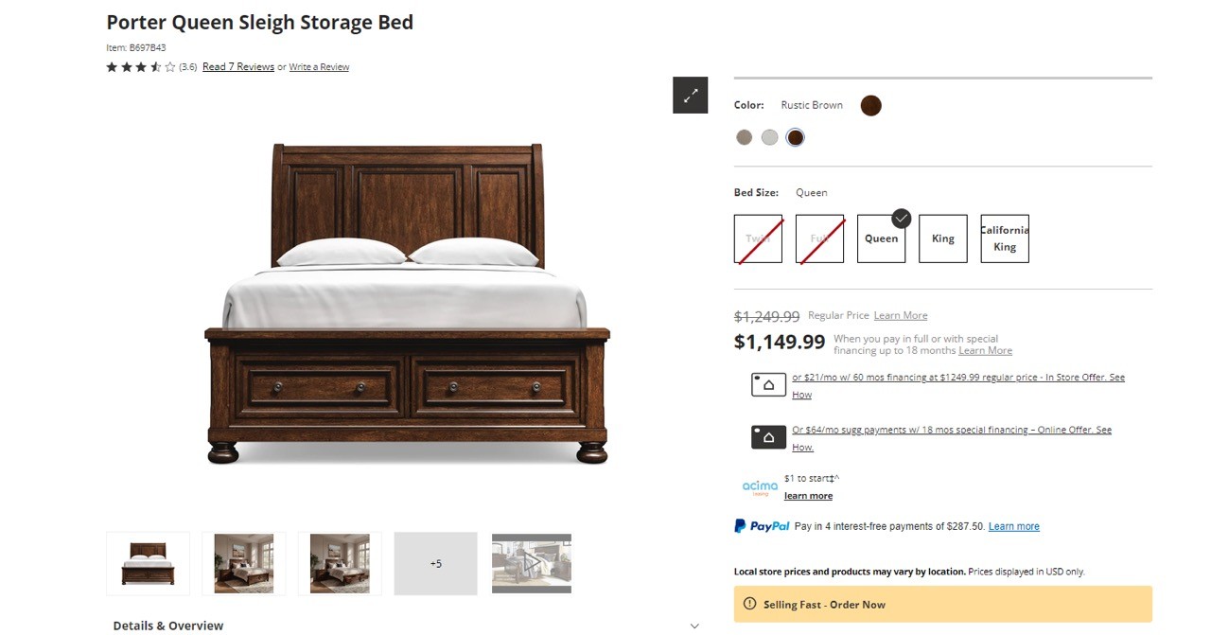Select the second room scene thumbnail
The height and width of the screenshot is (635, 1211).
click(340, 563)
